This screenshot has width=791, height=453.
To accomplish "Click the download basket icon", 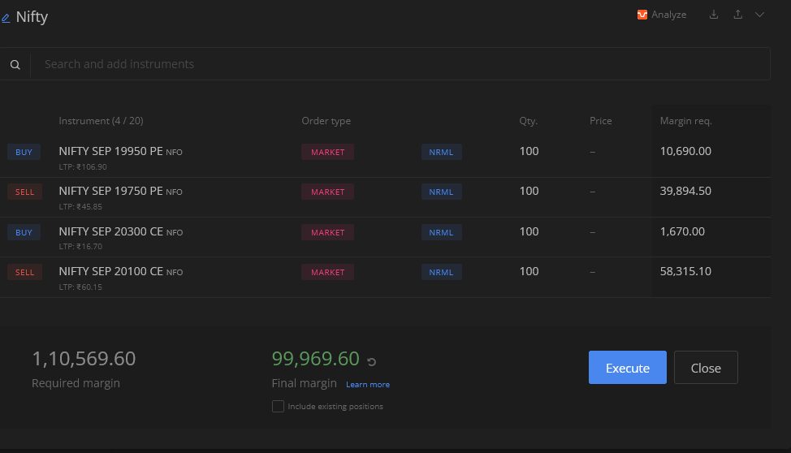I will pos(713,14).
